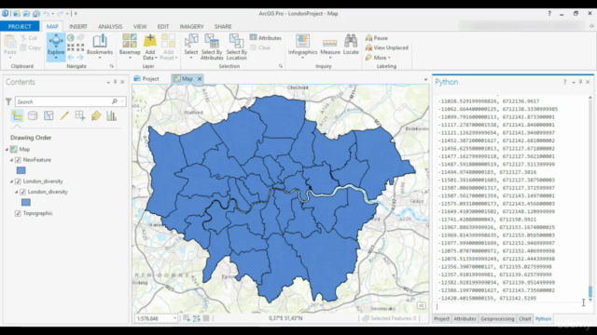Switch to the VIEW ribbon tab

140,26
